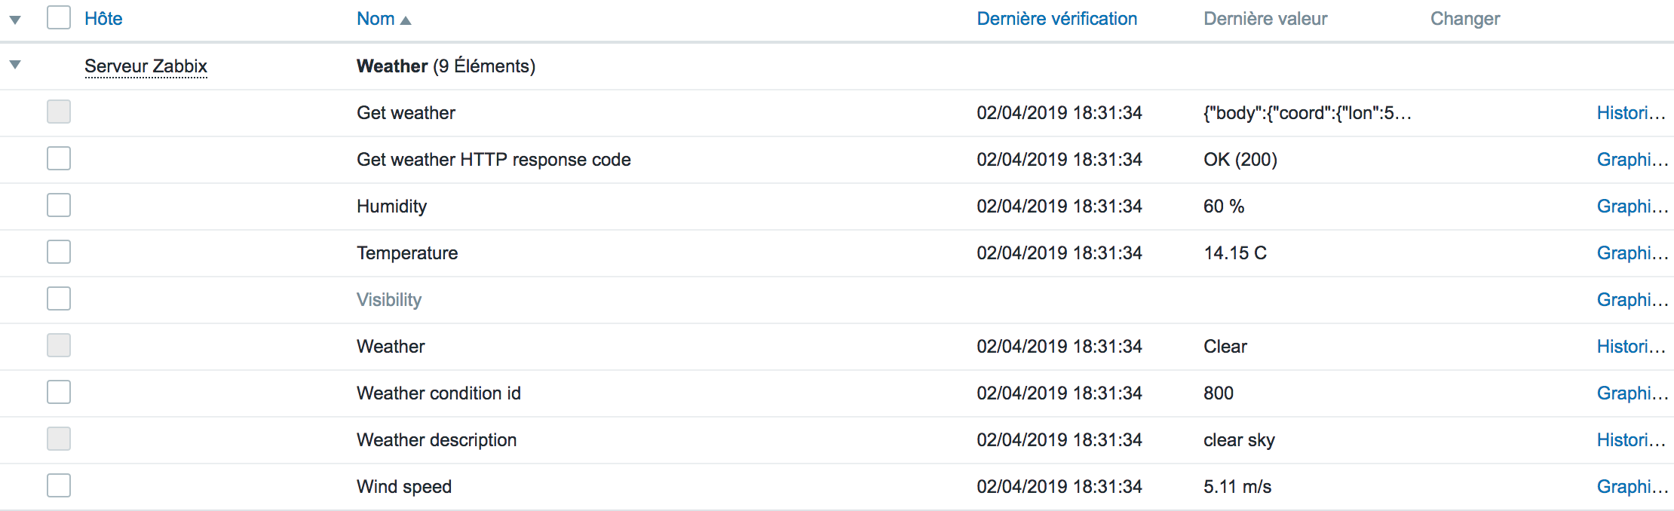Viewport: 1674px width, 511px height.
Task: Check the Humidity item checkbox
Action: [59, 205]
